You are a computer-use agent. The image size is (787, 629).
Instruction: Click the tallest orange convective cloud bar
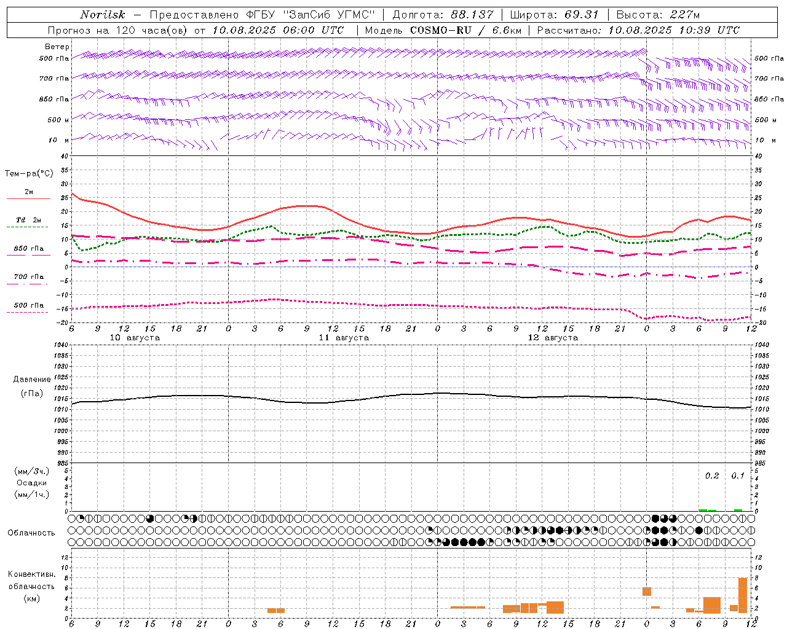point(743,595)
